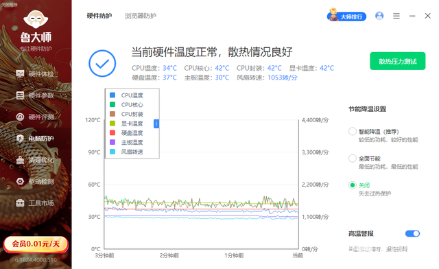Click the user account avatar icon
439x269 pixels.
coord(379,16)
